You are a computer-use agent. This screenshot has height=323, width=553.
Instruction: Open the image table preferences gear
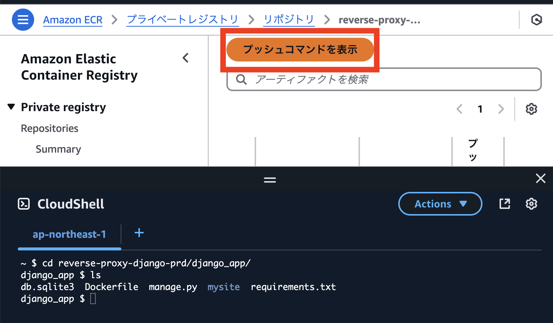[531, 109]
